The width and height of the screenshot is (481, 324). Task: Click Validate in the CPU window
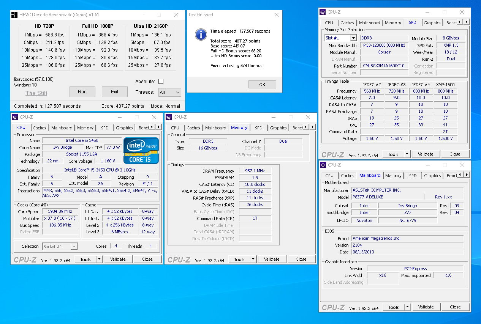click(x=118, y=259)
